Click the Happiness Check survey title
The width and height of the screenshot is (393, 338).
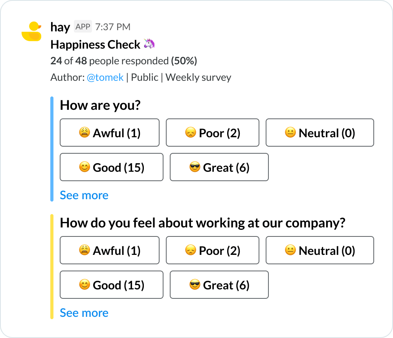click(95, 45)
